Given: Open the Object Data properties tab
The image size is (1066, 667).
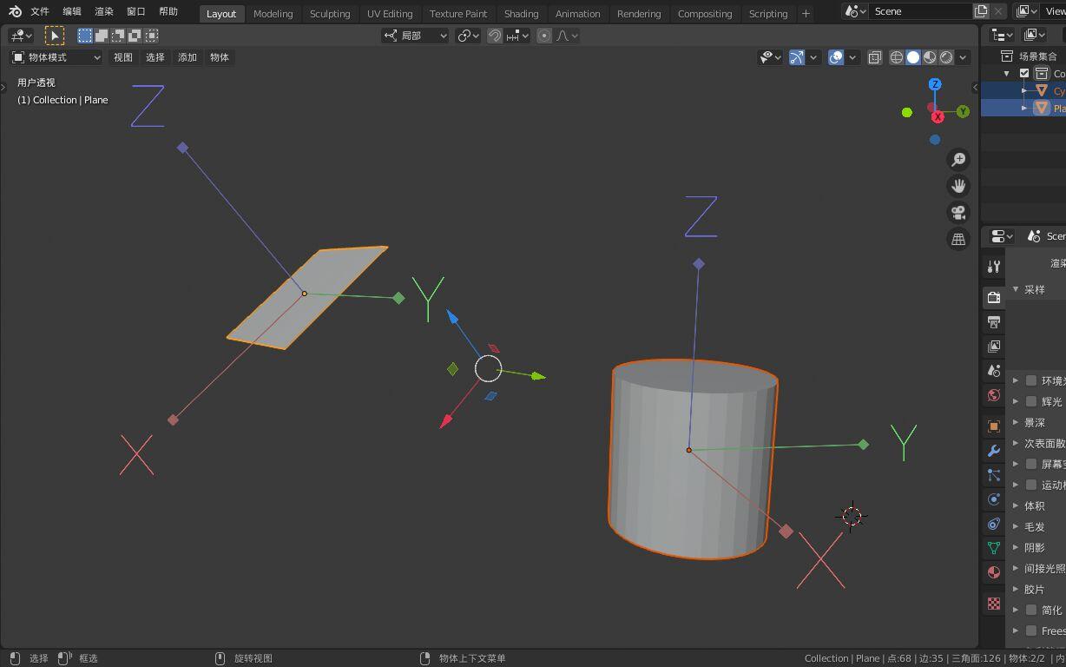Looking at the screenshot, I should click(x=994, y=548).
